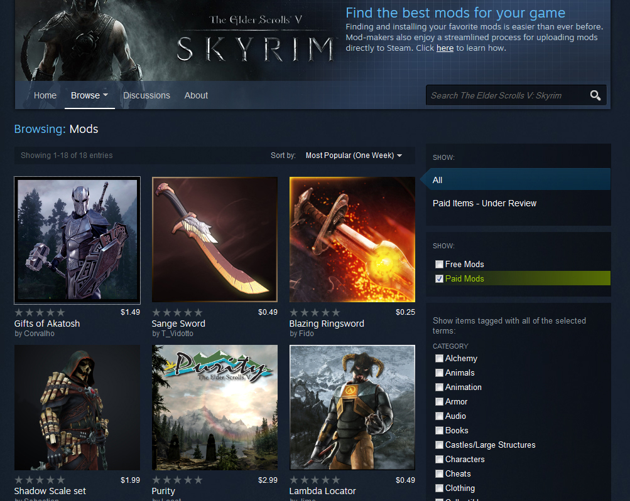The width and height of the screenshot is (630, 501).
Task: Open the Sange Sword mod image
Action: [x=215, y=240]
